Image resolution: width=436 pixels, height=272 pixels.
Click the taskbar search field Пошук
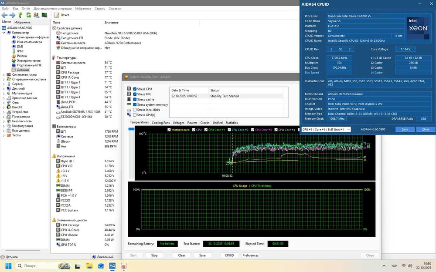[43, 266]
